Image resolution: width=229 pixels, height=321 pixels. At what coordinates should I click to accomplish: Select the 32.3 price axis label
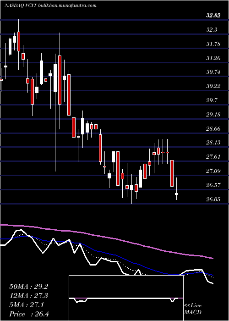(x=212, y=30)
